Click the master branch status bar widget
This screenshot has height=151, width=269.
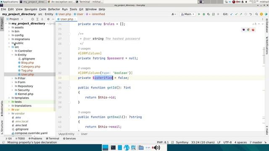[x=256, y=143]
